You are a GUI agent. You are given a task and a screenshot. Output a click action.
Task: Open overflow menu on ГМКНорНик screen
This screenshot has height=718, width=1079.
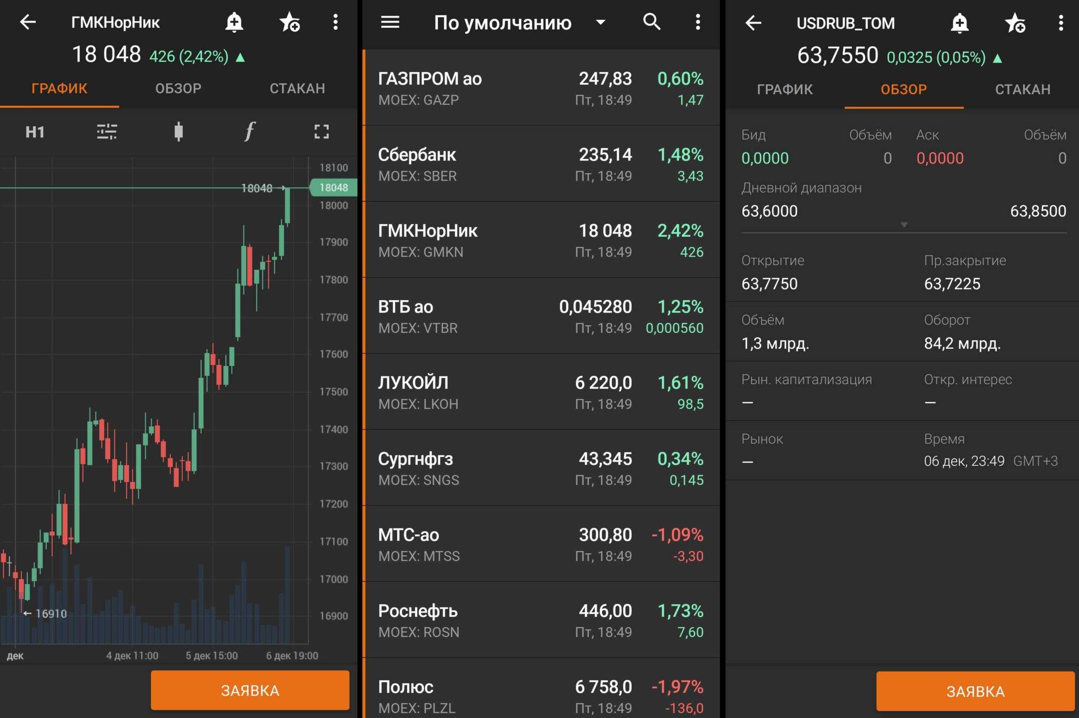coord(336,22)
